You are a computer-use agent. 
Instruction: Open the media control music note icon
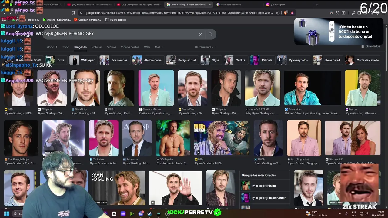(x=353, y=13)
